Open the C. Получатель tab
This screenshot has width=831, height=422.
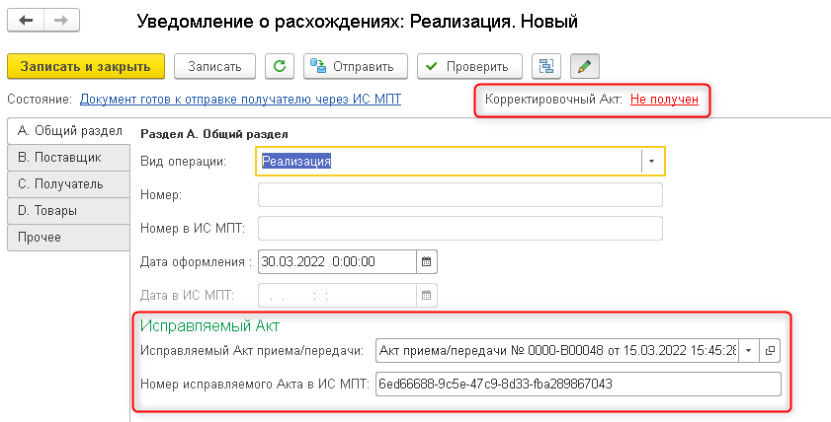tap(69, 184)
